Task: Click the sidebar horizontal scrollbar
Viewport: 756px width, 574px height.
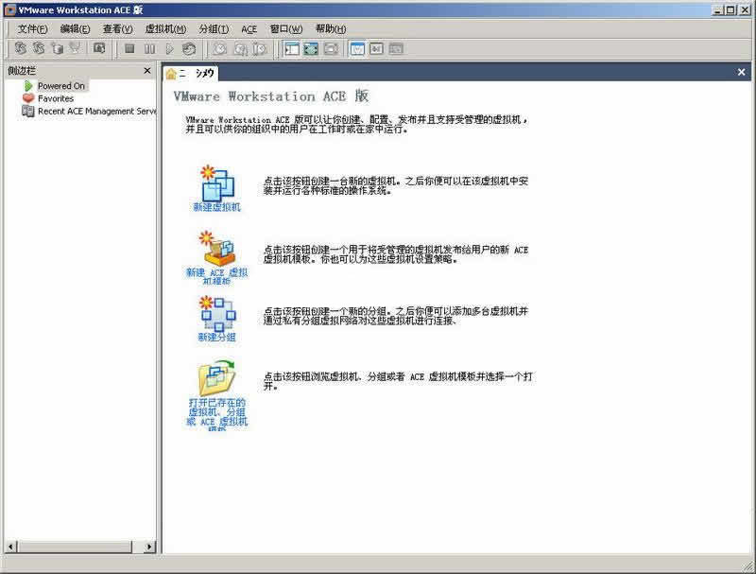Action: coord(78,547)
